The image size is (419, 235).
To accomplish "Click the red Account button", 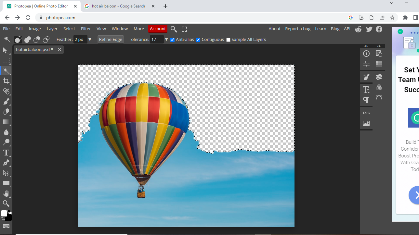I will tap(158, 29).
